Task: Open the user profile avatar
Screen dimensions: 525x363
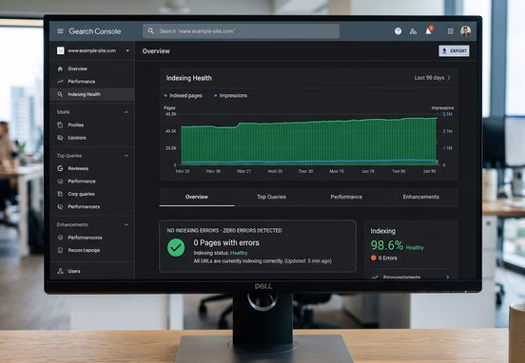Action: click(x=465, y=31)
